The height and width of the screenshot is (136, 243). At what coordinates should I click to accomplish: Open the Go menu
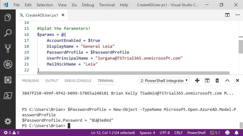click(74, 5)
